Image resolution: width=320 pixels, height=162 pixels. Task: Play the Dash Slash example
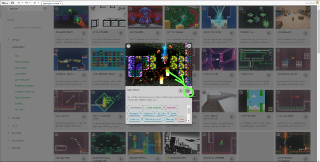(x=84, y=117)
